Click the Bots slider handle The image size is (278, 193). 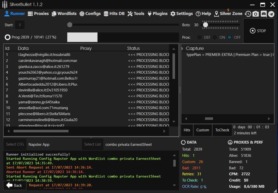pos(205,25)
